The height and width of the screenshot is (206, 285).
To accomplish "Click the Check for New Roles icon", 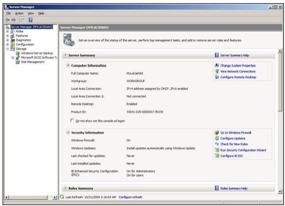I will click(217, 144).
